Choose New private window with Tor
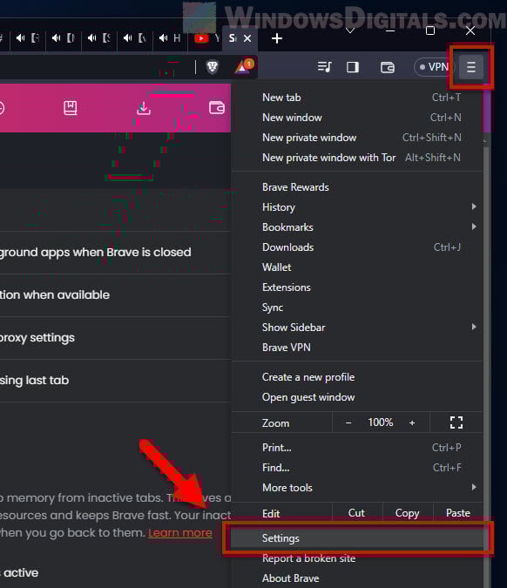The image size is (507, 588). [x=357, y=158]
